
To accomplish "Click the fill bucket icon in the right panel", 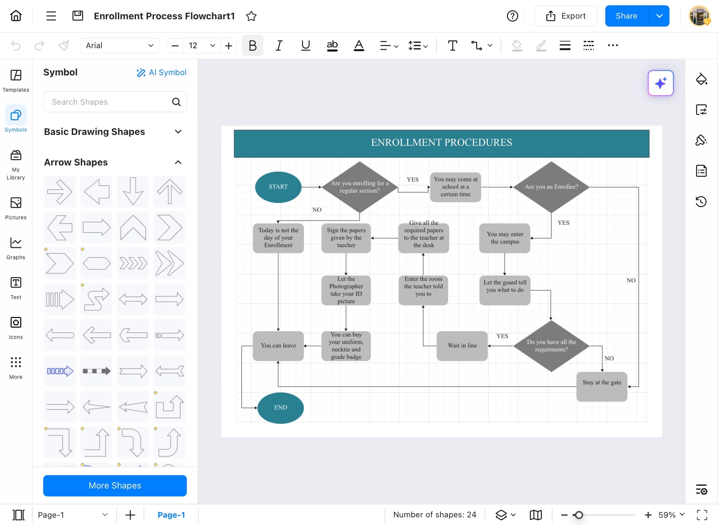I will (701, 79).
